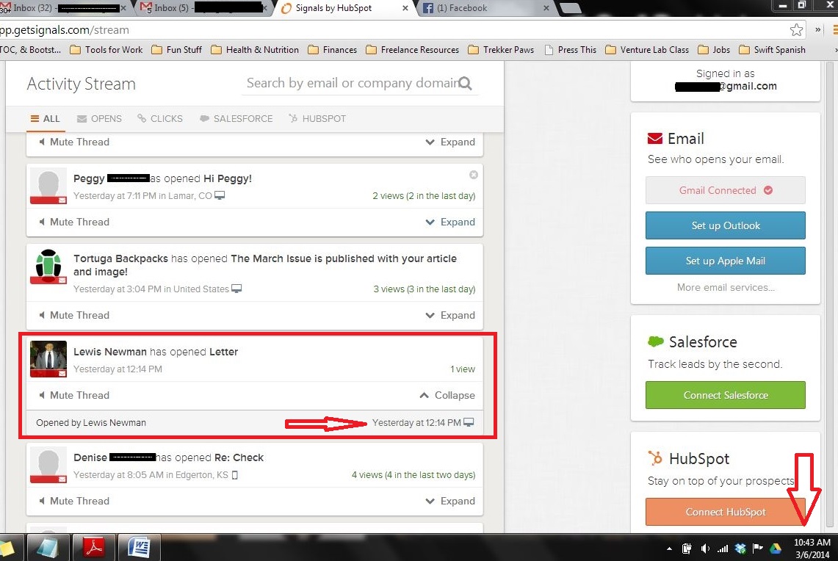Open the Finances bookmark folder
Viewport: 838px width, 561px height.
coord(333,50)
